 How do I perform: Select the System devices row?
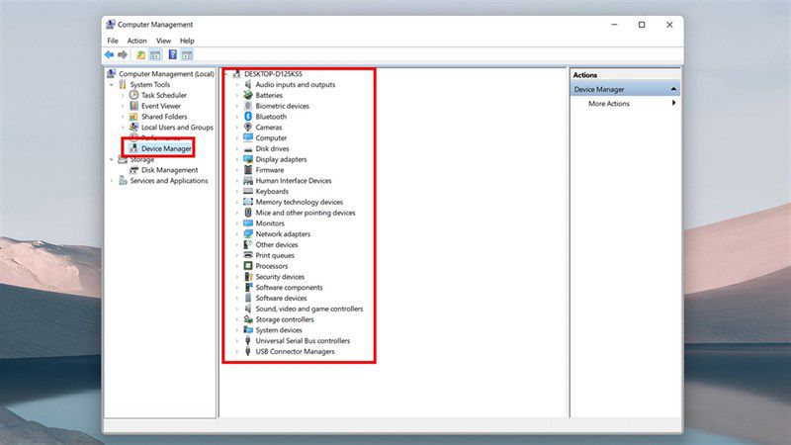pyautogui.click(x=279, y=330)
